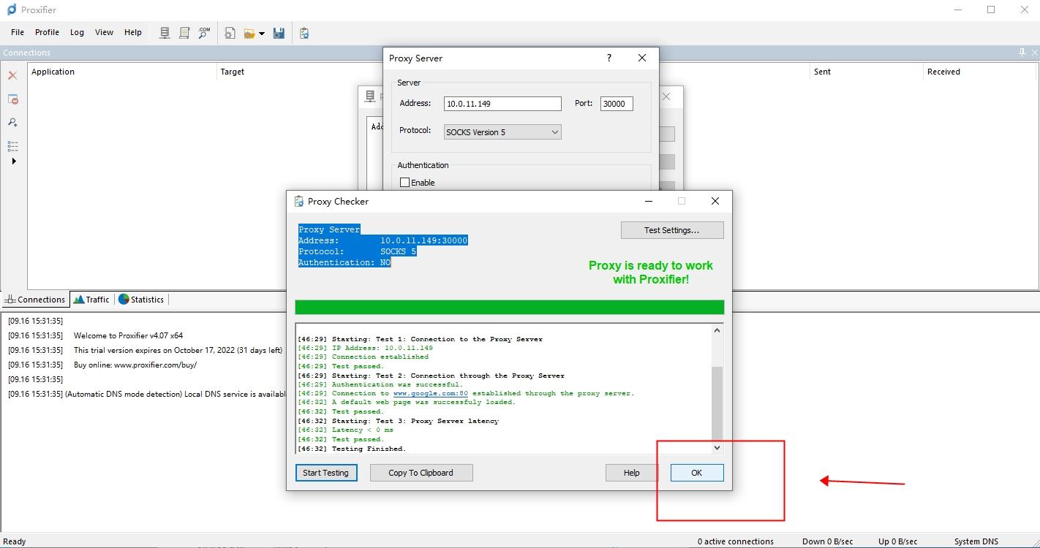This screenshot has width=1040, height=548.
Task: Click the proxy Address input field
Action: pyautogui.click(x=502, y=104)
